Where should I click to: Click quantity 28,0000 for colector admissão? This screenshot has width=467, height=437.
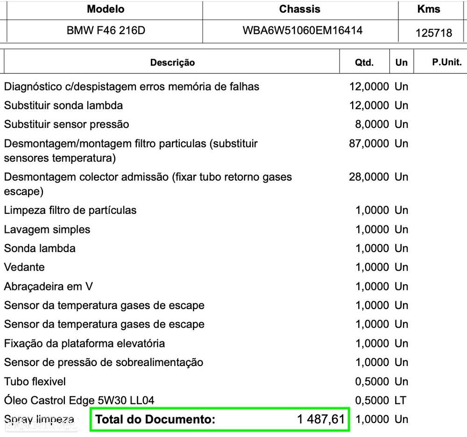[x=369, y=177]
